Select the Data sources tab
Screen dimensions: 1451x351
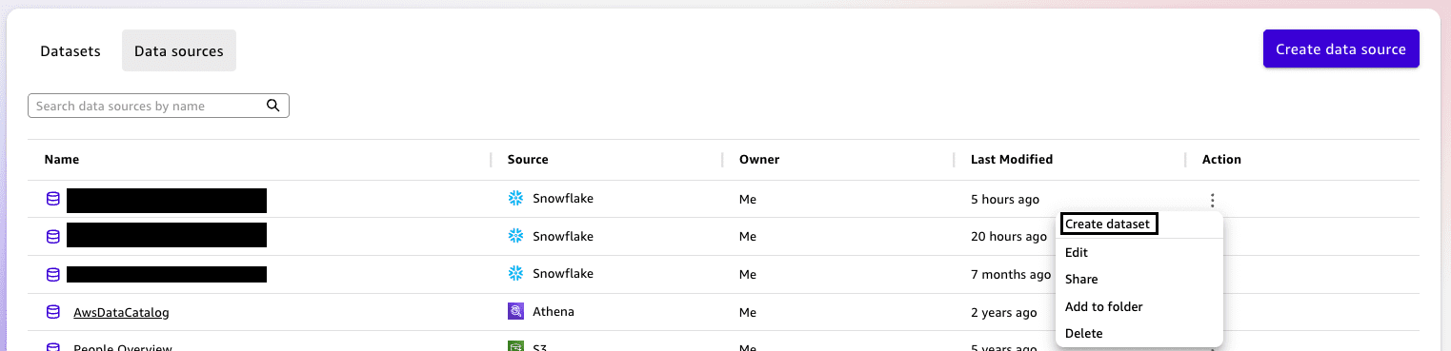click(x=179, y=50)
